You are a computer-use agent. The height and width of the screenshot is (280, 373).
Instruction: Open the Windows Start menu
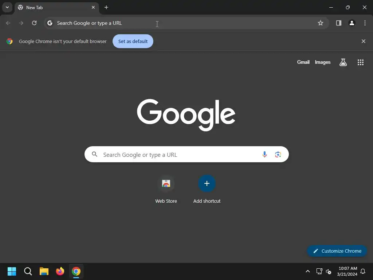click(x=12, y=271)
